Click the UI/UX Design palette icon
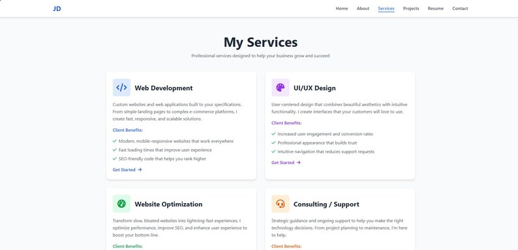This screenshot has width=518, height=250. point(281,87)
